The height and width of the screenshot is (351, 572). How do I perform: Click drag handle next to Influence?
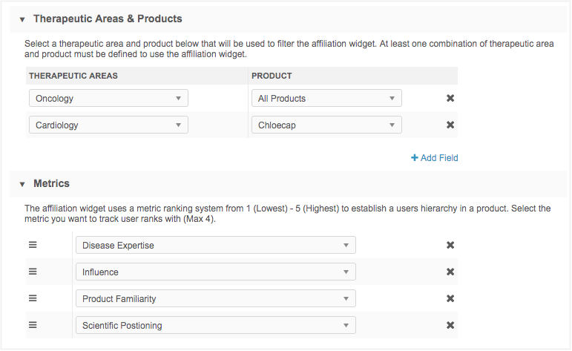33,272
